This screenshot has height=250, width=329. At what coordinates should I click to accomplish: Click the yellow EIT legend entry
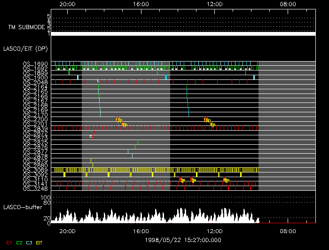39,242
